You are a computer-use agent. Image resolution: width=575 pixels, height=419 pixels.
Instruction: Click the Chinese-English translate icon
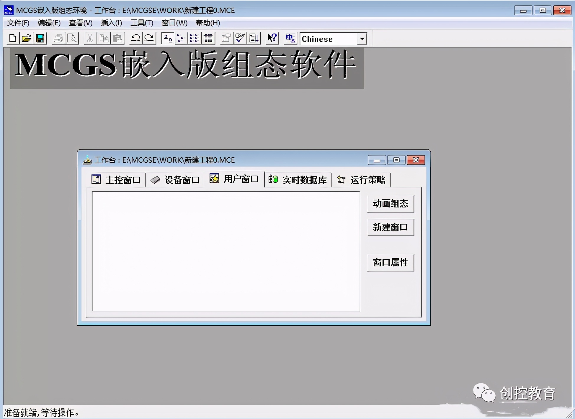click(x=290, y=38)
